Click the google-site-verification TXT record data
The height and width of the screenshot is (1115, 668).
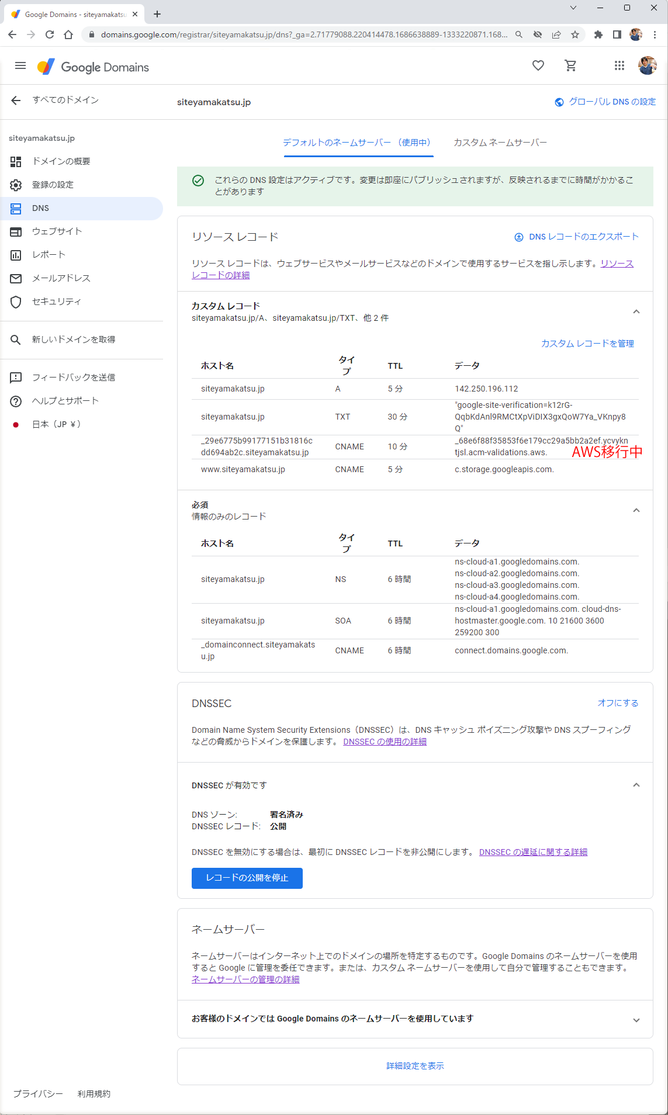click(x=541, y=417)
